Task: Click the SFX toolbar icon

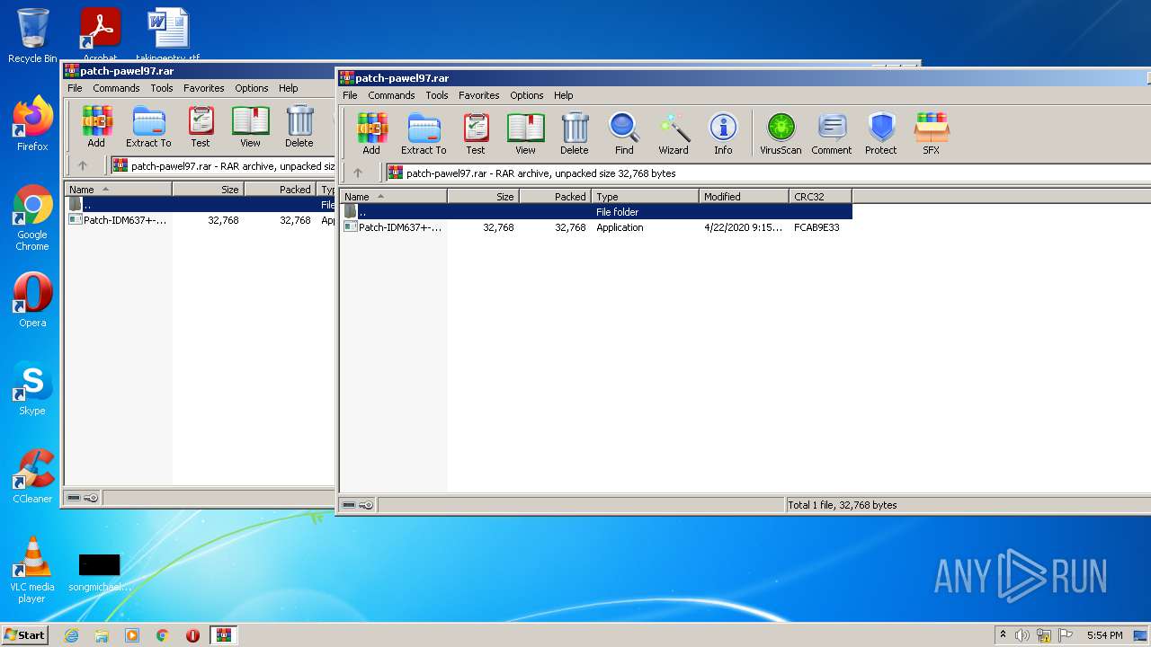Action: (932, 134)
